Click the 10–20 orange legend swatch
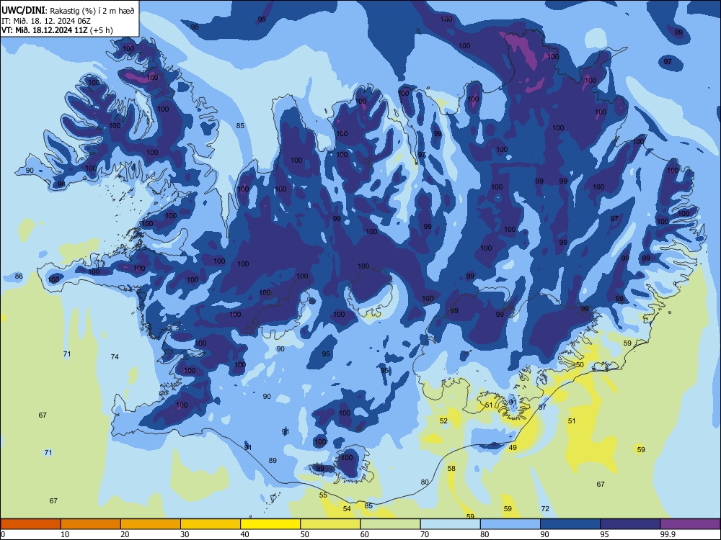The height and width of the screenshot is (540, 721). [x=91, y=524]
